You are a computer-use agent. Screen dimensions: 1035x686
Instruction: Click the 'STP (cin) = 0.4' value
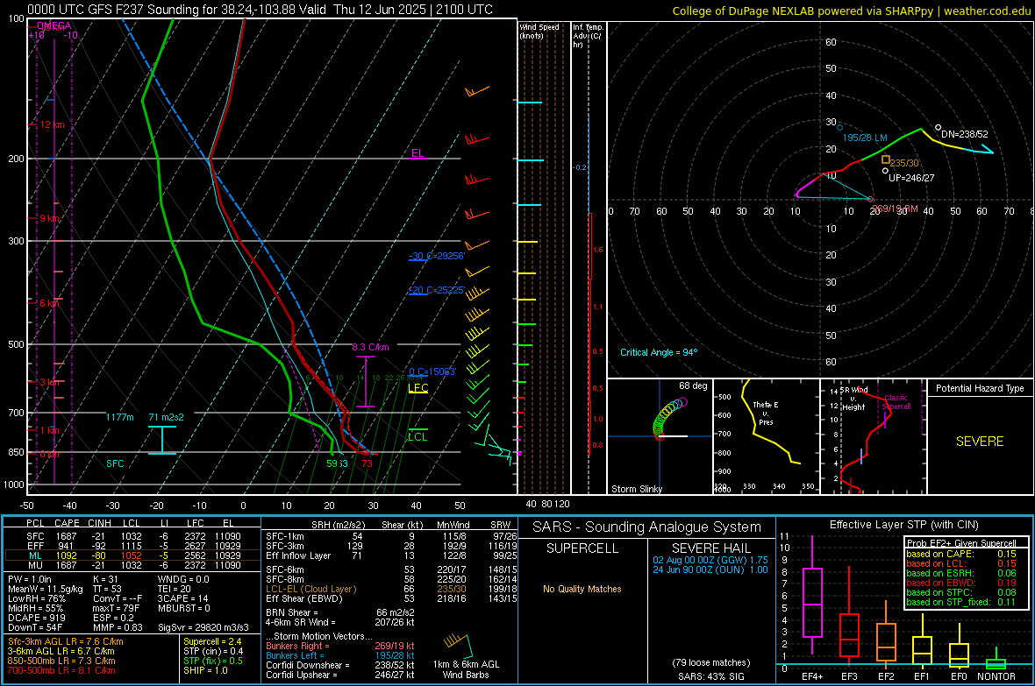coord(213,651)
